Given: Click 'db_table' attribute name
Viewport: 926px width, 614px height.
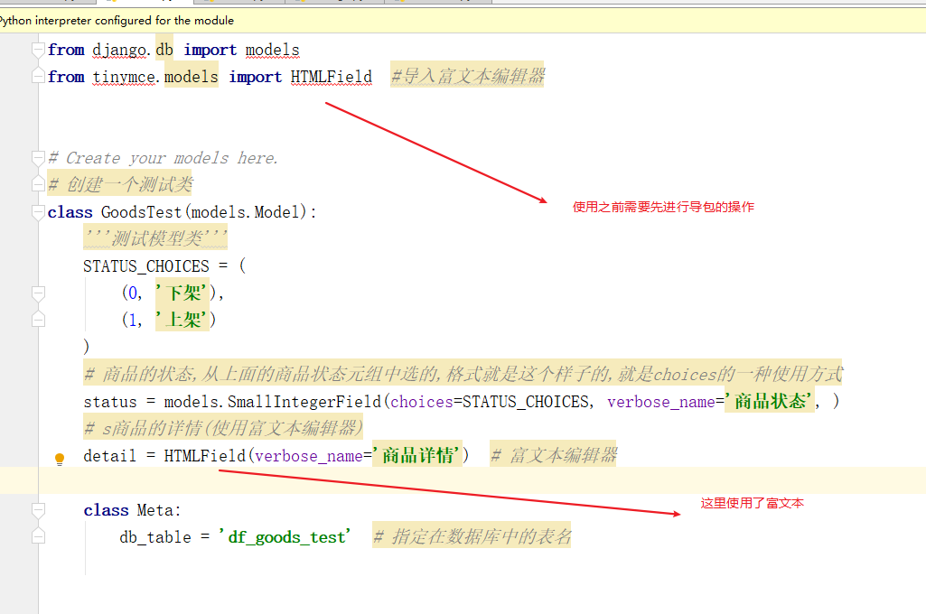Looking at the screenshot, I should pos(155,537).
